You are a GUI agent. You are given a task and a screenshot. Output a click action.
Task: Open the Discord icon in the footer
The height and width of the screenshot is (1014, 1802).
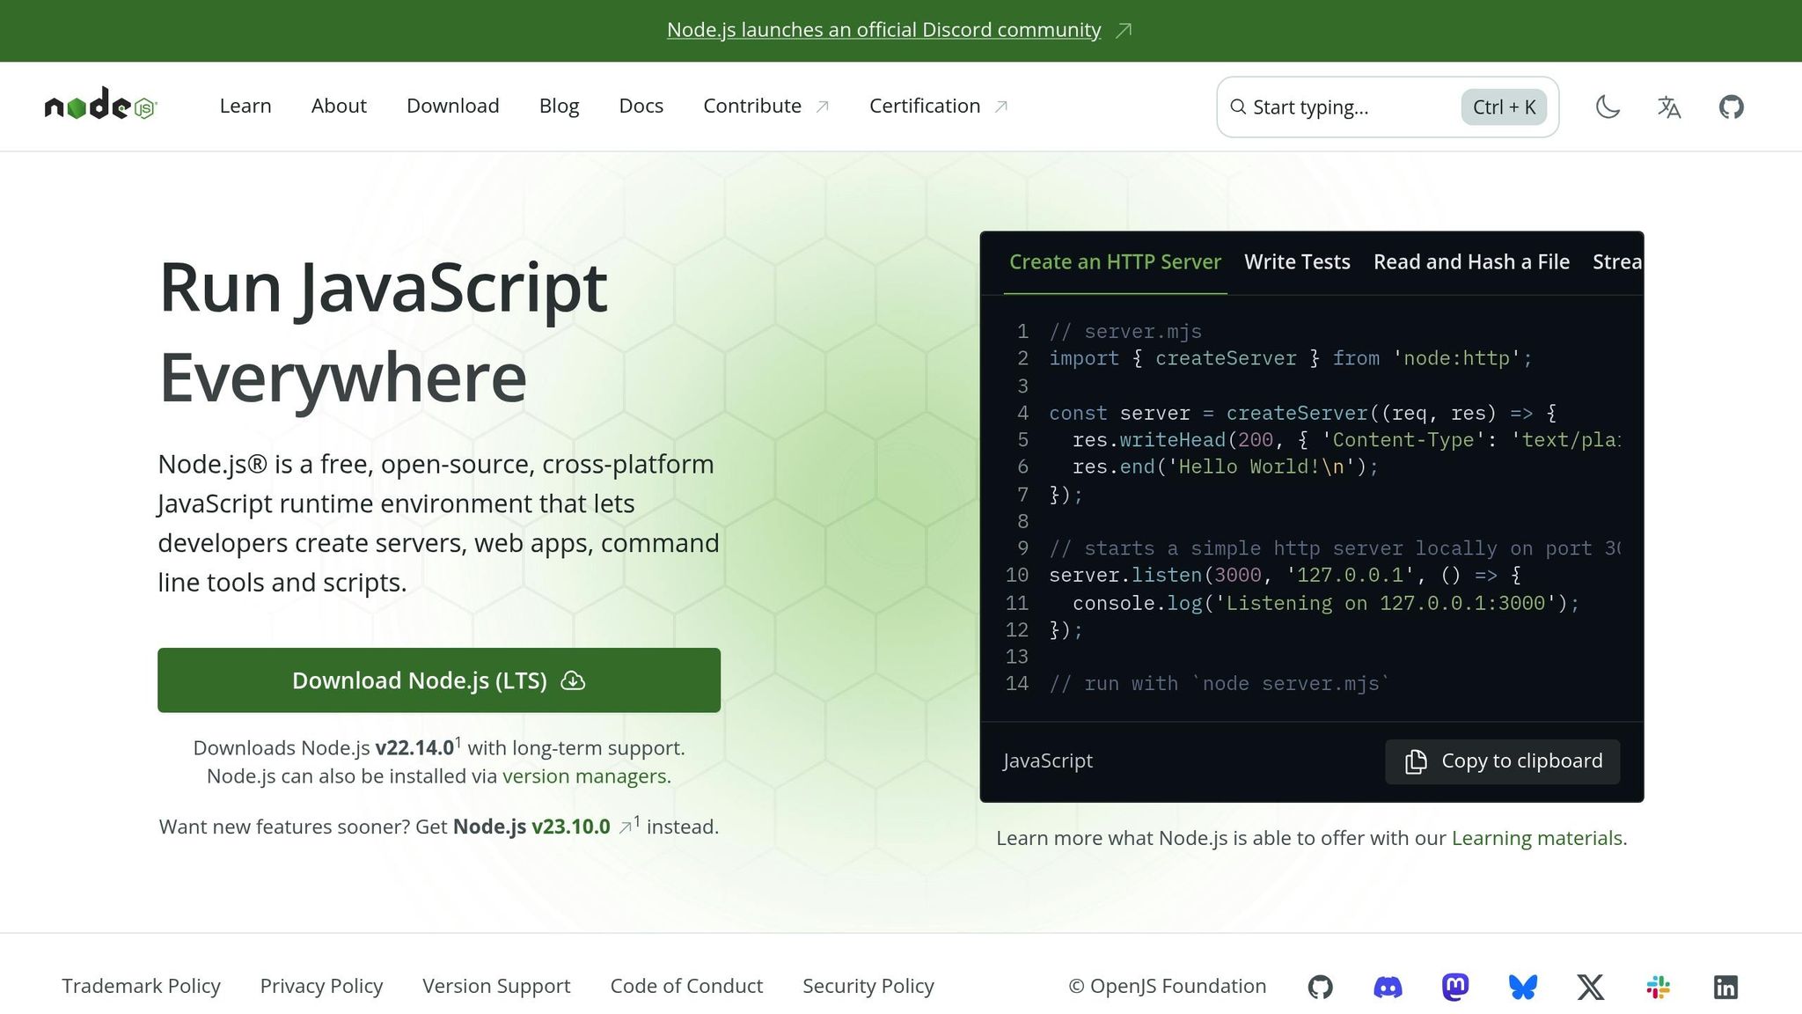pos(1388,986)
